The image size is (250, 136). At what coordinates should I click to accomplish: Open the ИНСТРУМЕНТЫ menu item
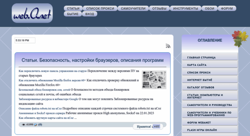pos(186,8)
